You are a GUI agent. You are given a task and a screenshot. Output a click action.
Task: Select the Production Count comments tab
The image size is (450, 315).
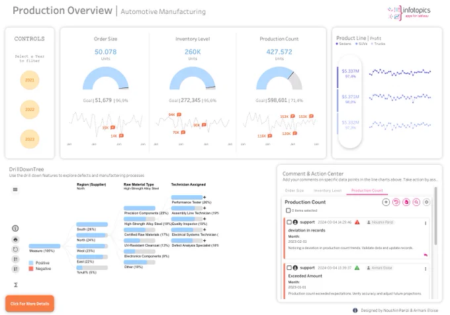click(367, 191)
